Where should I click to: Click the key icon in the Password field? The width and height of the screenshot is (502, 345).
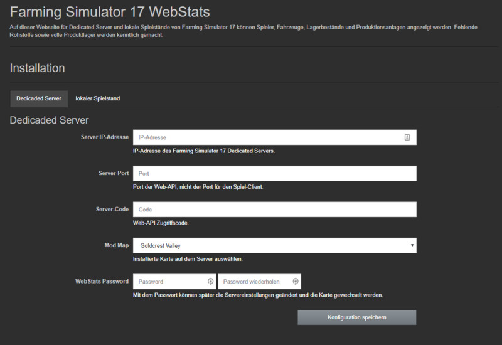coord(210,282)
